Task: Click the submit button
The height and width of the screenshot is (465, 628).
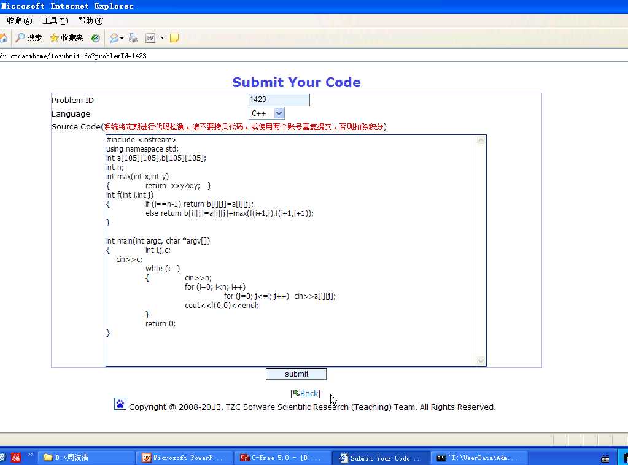Action: coord(297,374)
